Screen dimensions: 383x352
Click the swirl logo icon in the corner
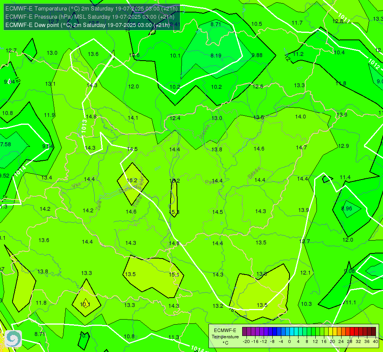click(x=13, y=339)
